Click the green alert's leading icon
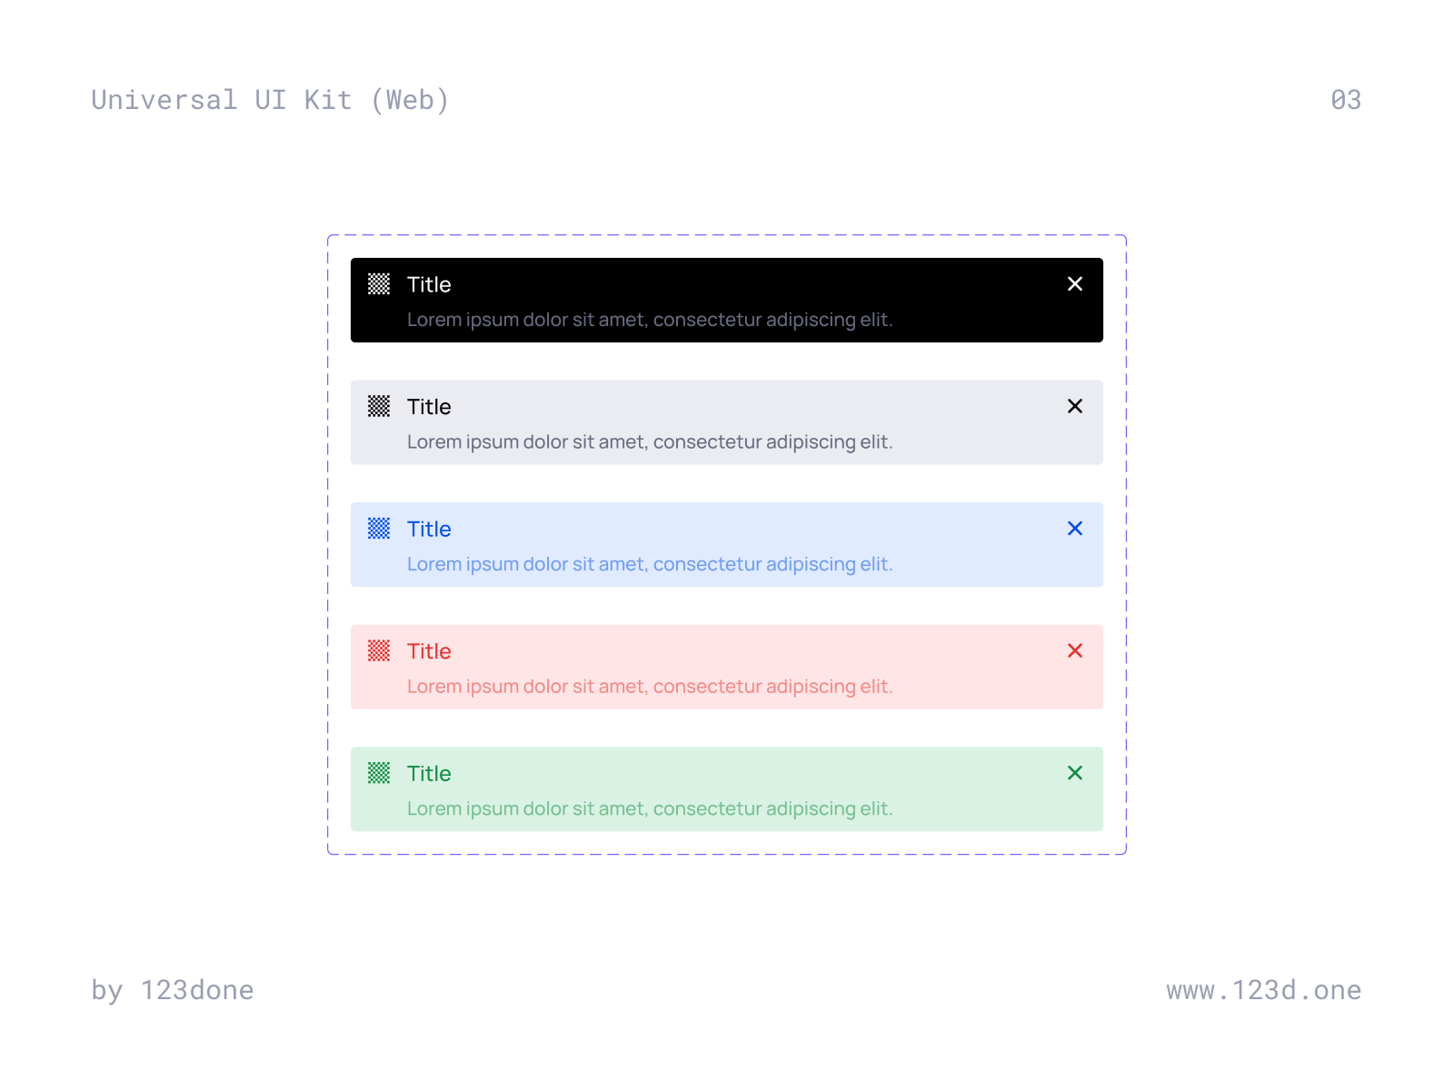The width and height of the screenshot is (1454, 1090). click(x=379, y=773)
